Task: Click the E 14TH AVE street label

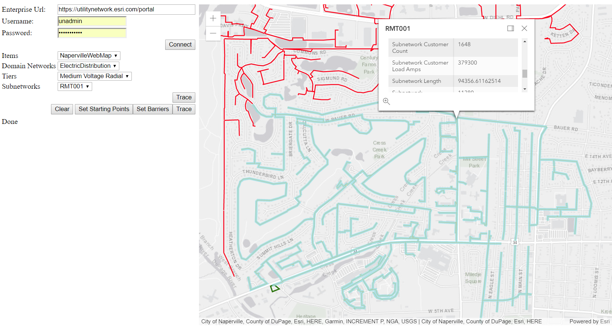Action: (598, 157)
